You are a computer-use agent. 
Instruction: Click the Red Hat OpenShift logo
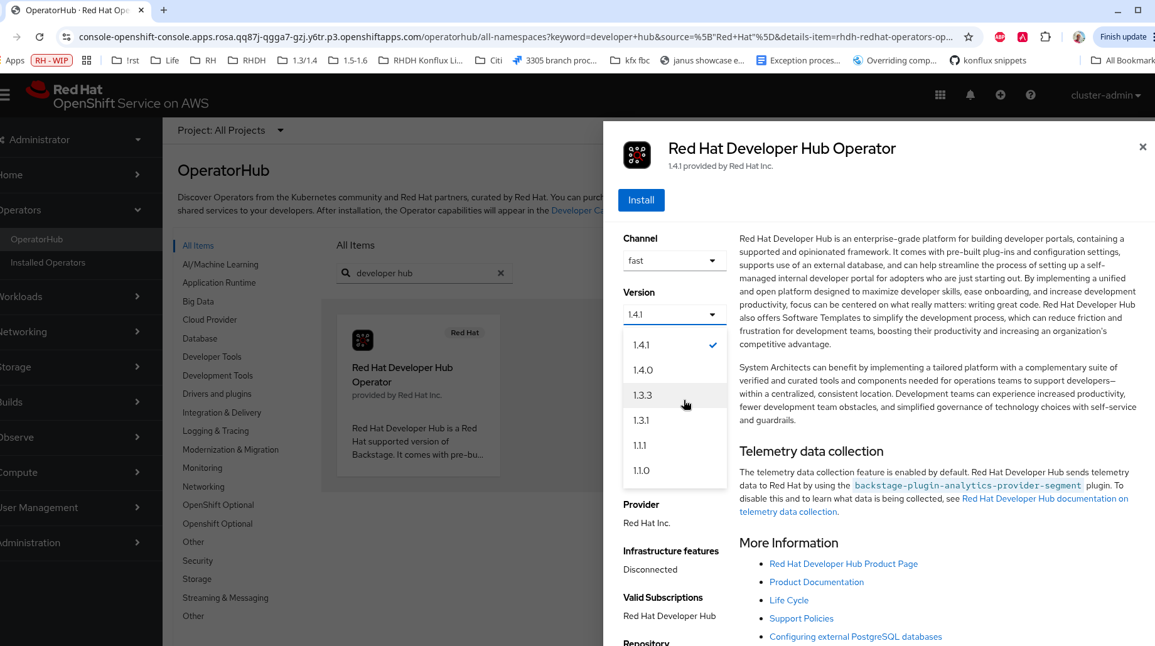(x=117, y=96)
